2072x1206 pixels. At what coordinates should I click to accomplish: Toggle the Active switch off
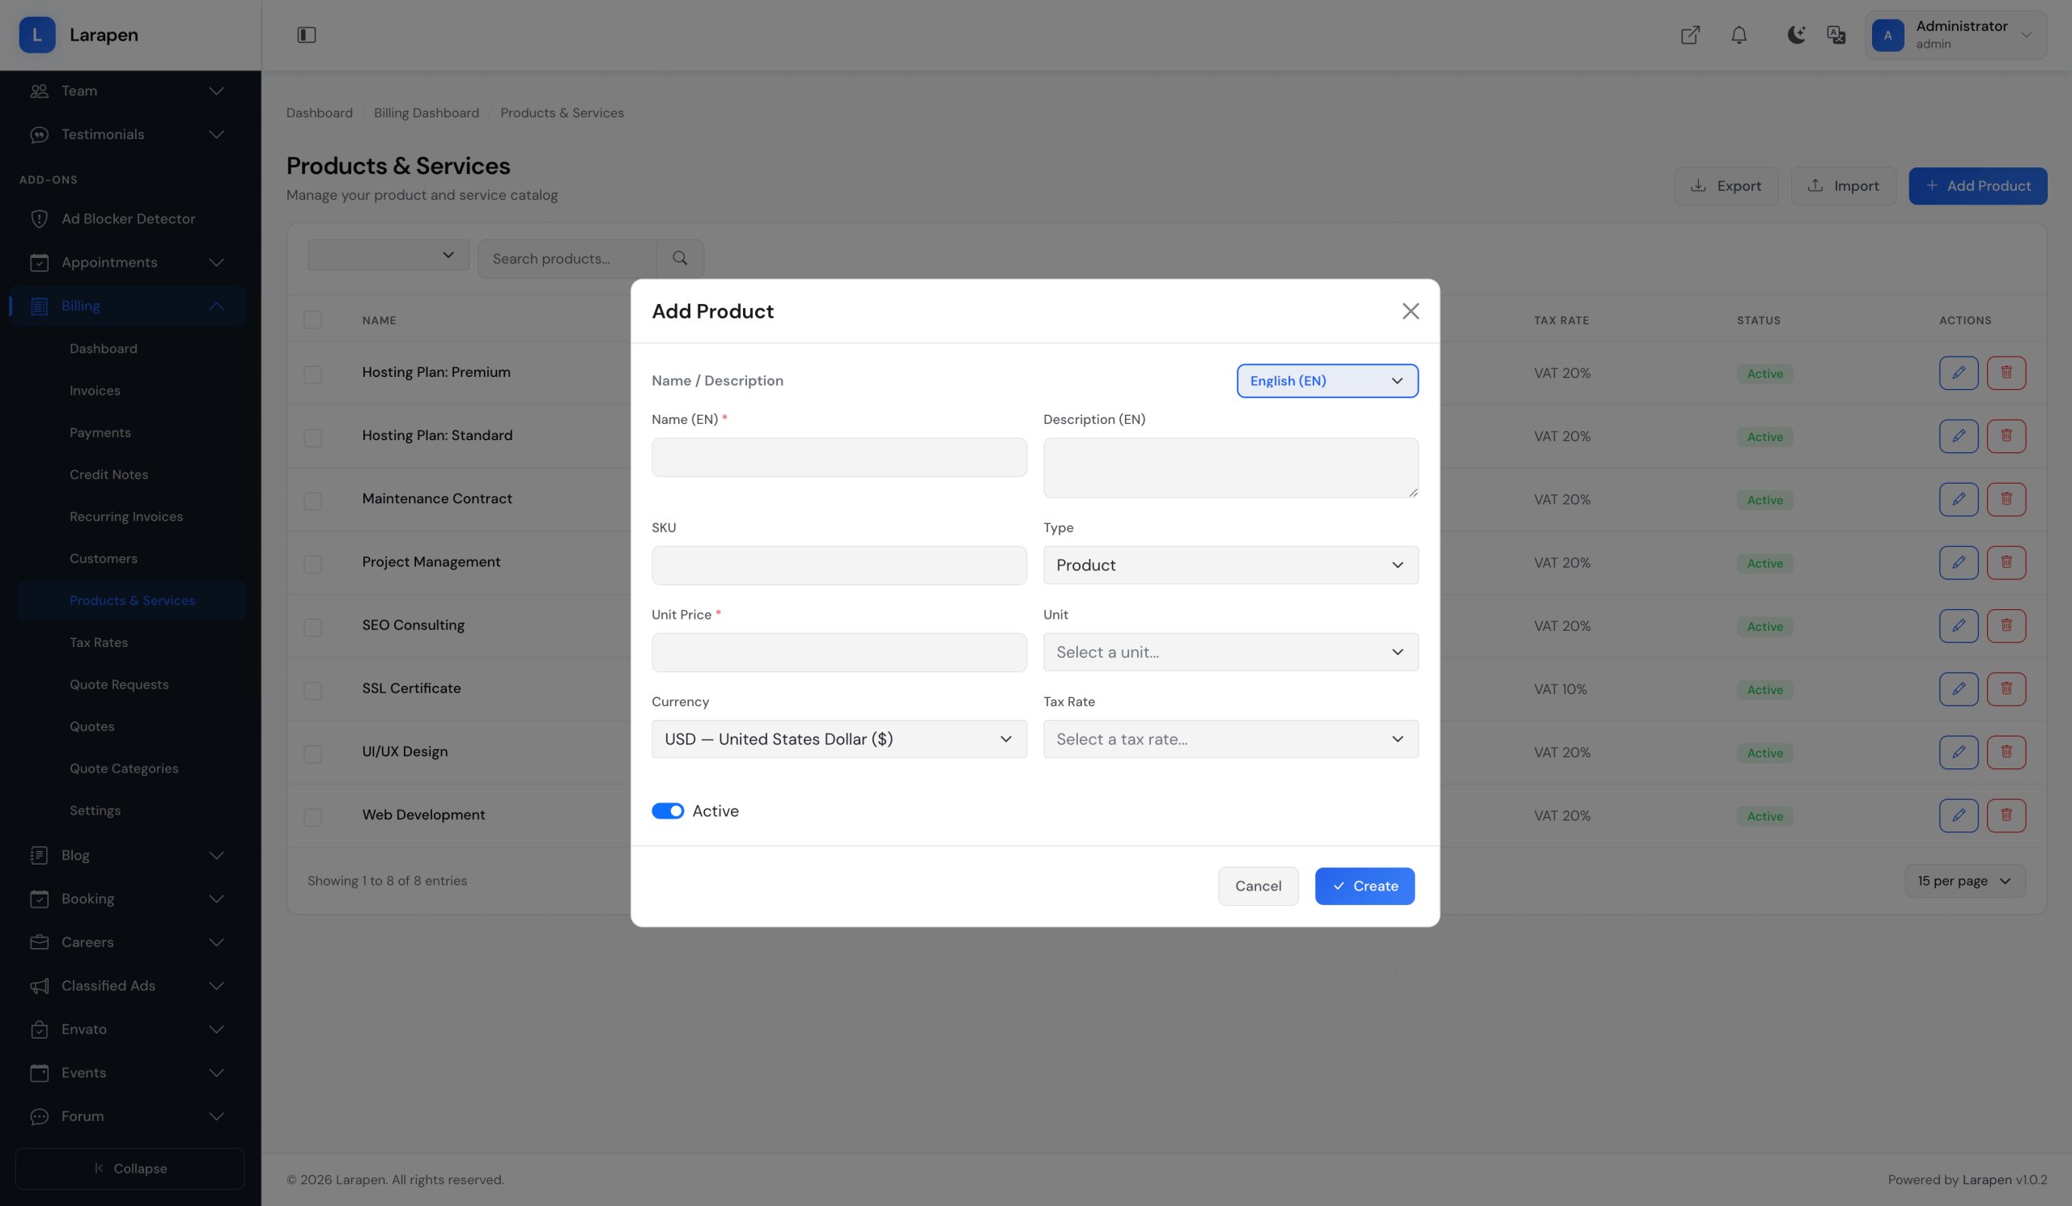(x=668, y=810)
